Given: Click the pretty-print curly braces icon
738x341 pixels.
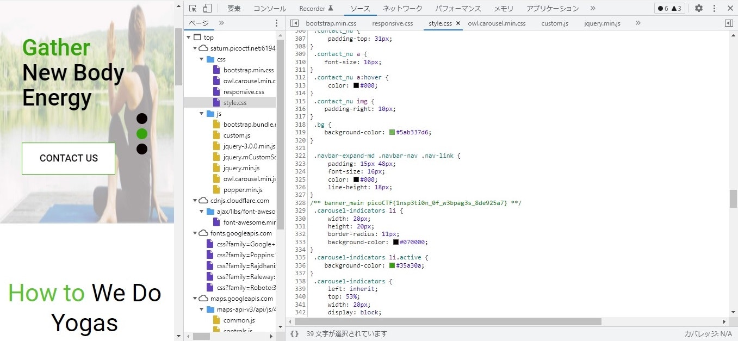Looking at the screenshot, I should pos(294,333).
